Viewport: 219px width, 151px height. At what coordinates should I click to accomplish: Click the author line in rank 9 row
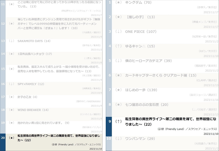coord(187,129)
